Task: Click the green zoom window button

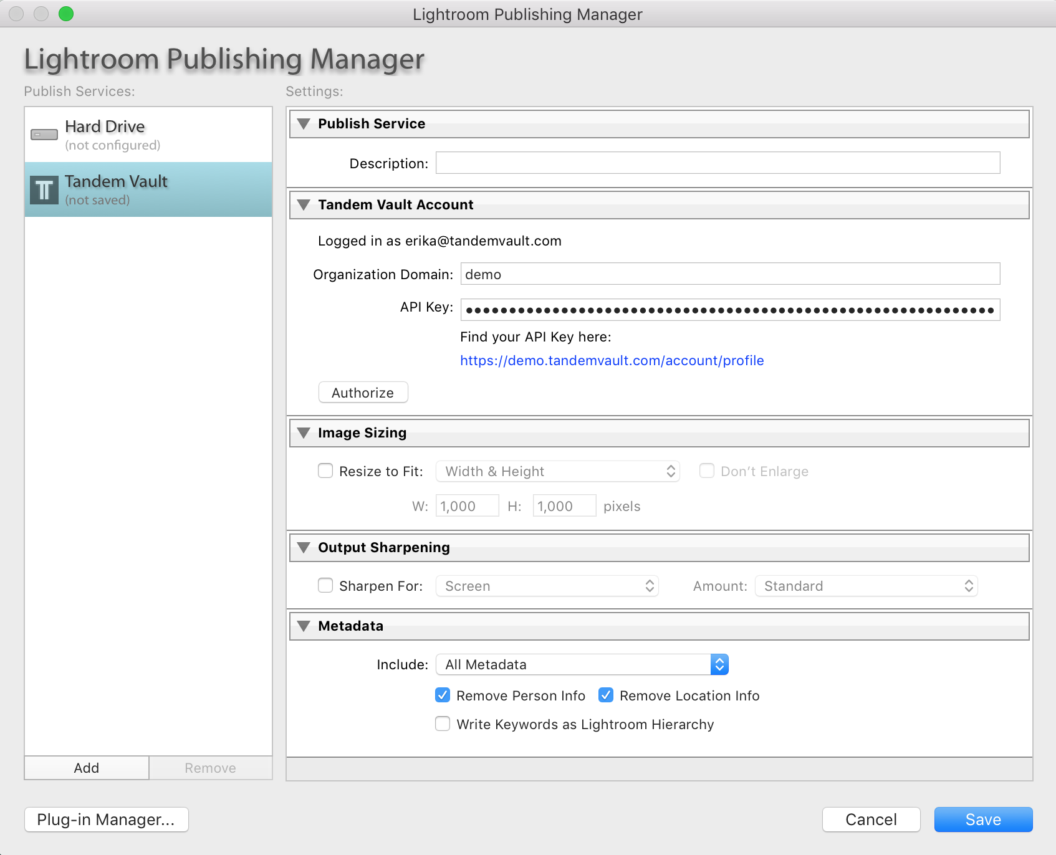Action: point(66,14)
